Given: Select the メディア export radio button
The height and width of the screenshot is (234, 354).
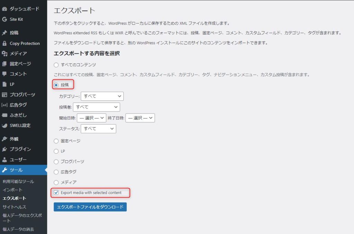Looking at the screenshot, I should [x=56, y=182].
